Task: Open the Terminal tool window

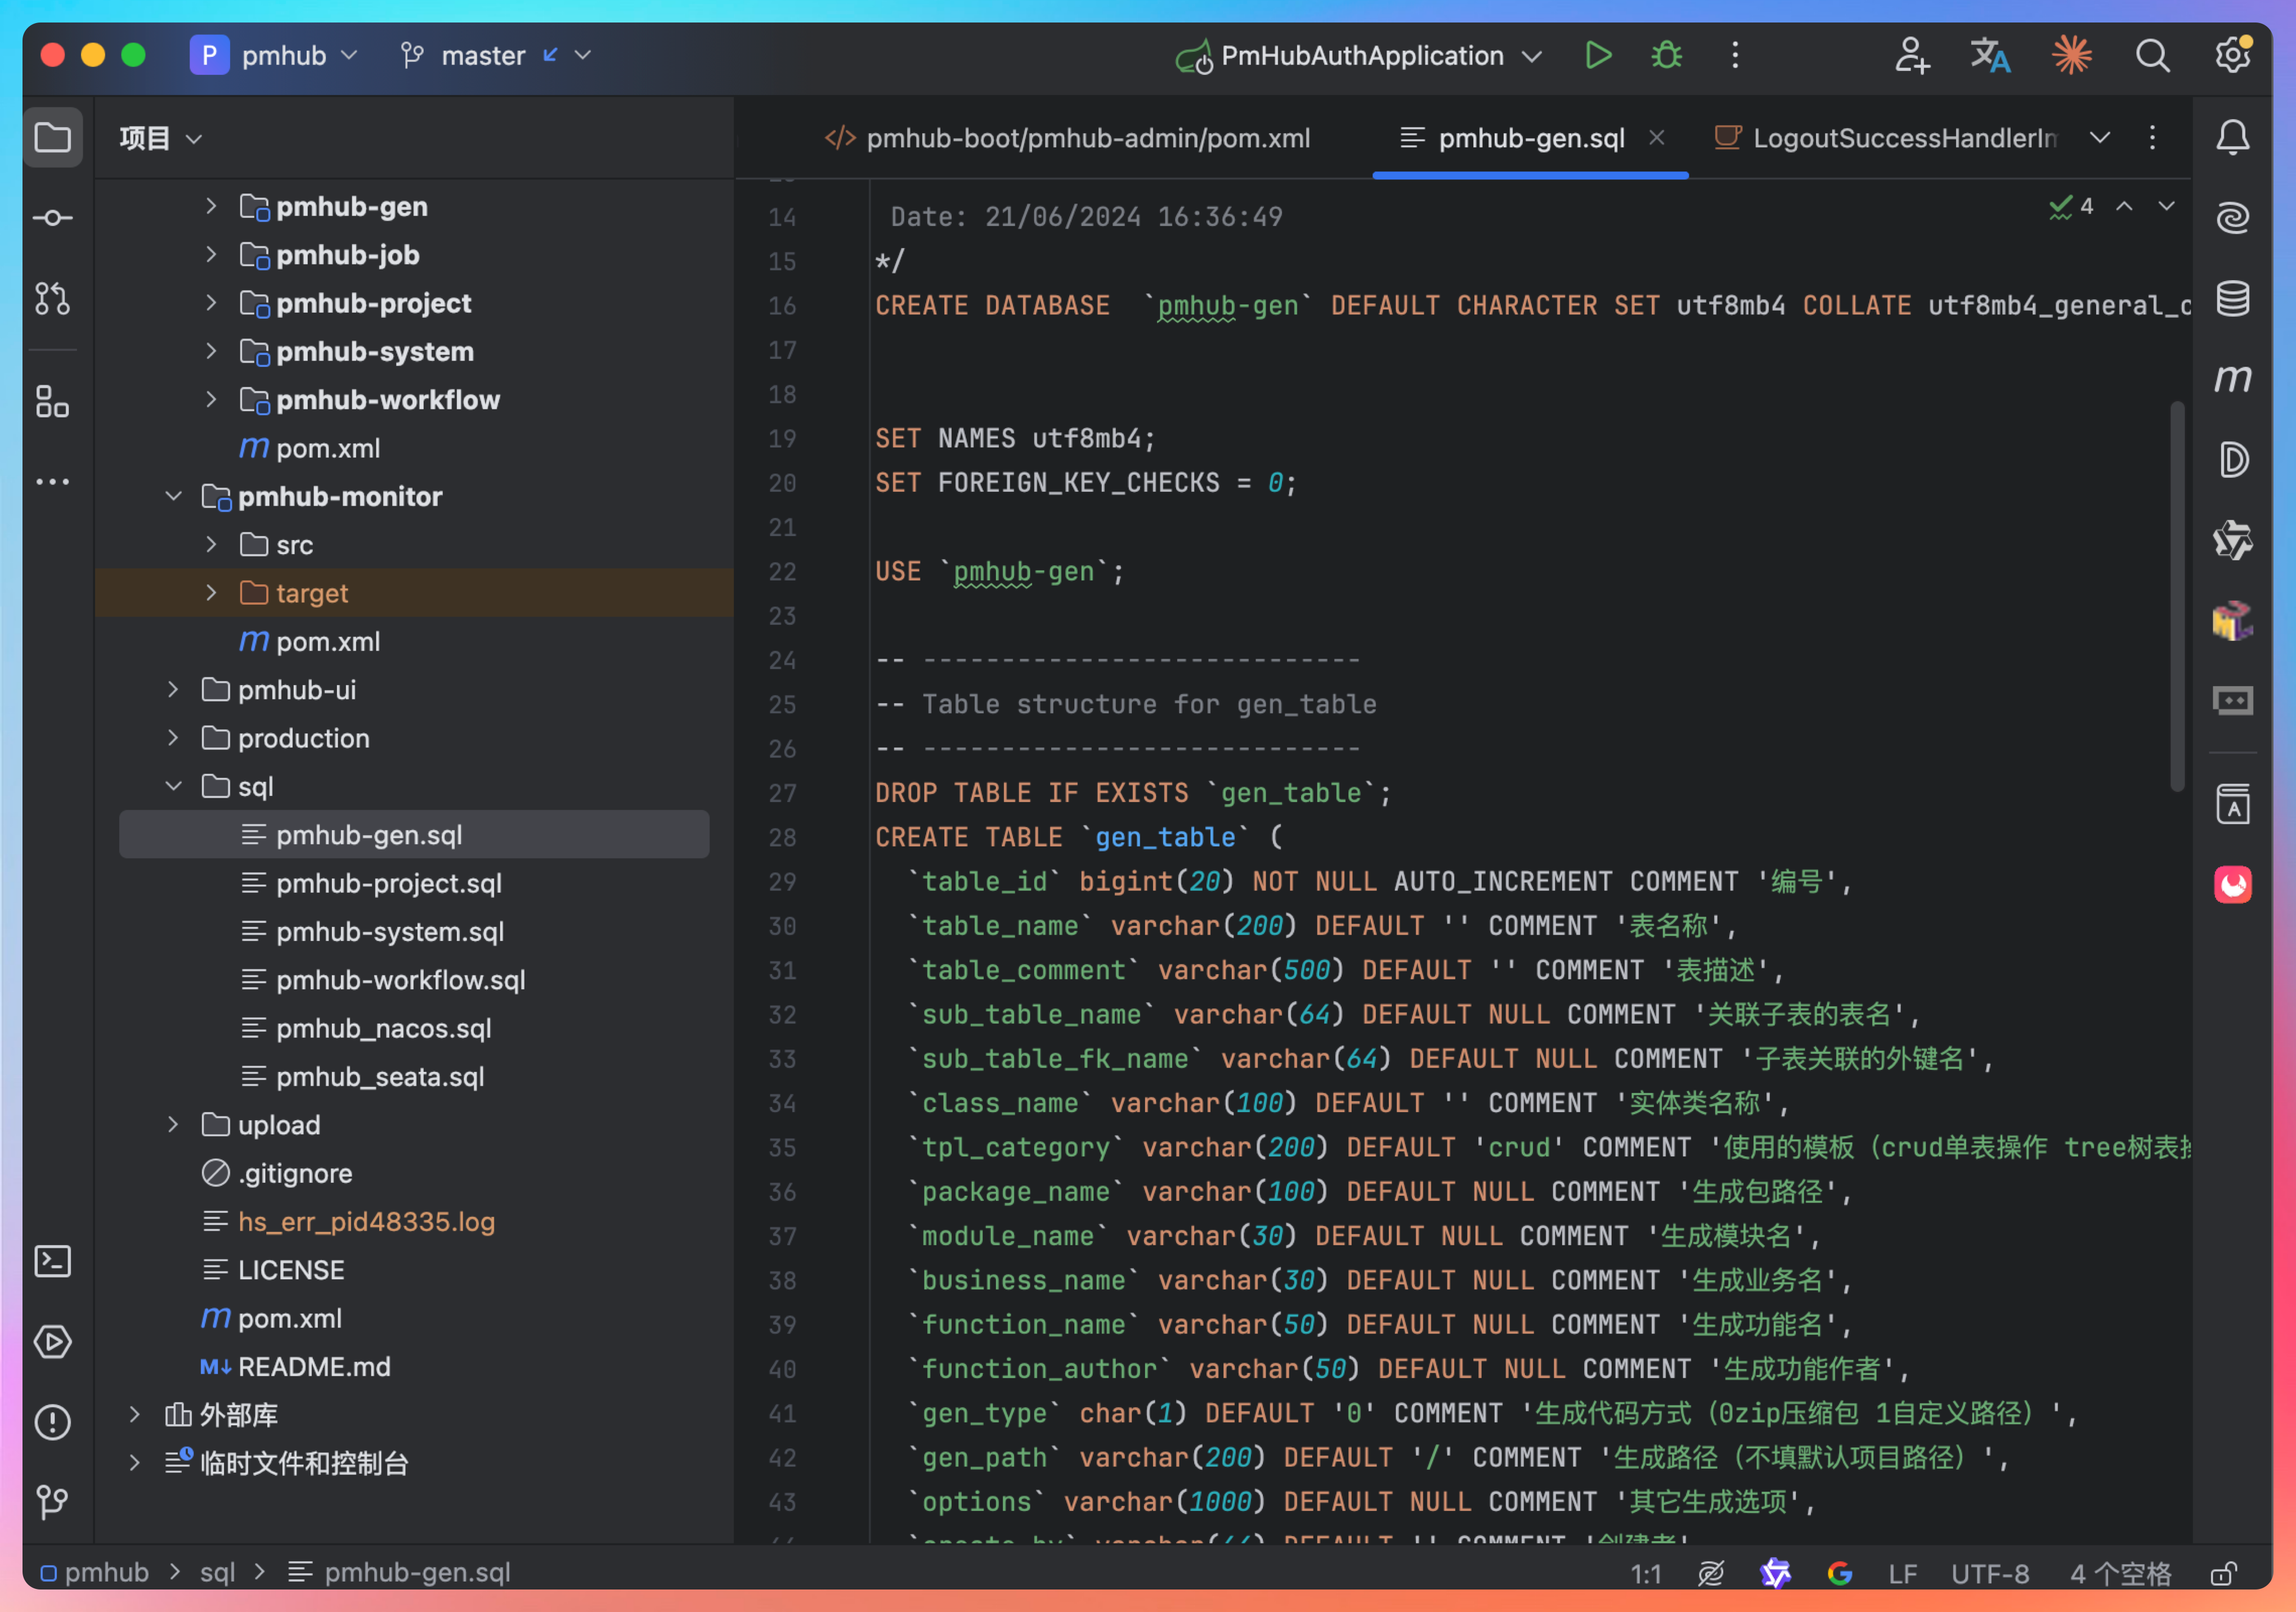Action: (52, 1261)
